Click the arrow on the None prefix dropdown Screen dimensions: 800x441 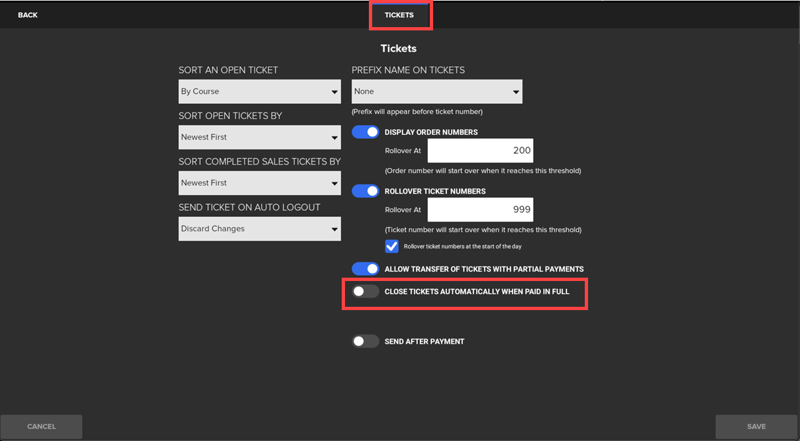click(516, 93)
